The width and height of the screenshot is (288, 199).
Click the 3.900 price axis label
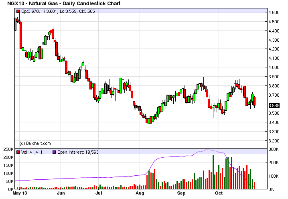pyautogui.click(x=274, y=77)
